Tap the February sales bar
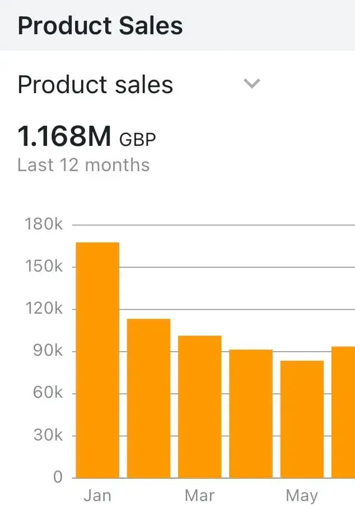The height and width of the screenshot is (505, 355). click(x=149, y=398)
